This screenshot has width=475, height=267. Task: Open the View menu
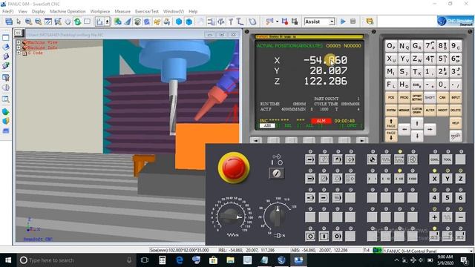tap(23, 11)
